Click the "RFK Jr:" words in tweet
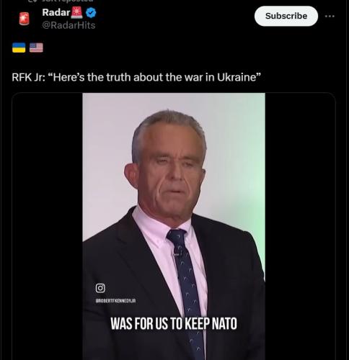Image resolution: width=349 pixels, height=360 pixels. (x=28, y=77)
